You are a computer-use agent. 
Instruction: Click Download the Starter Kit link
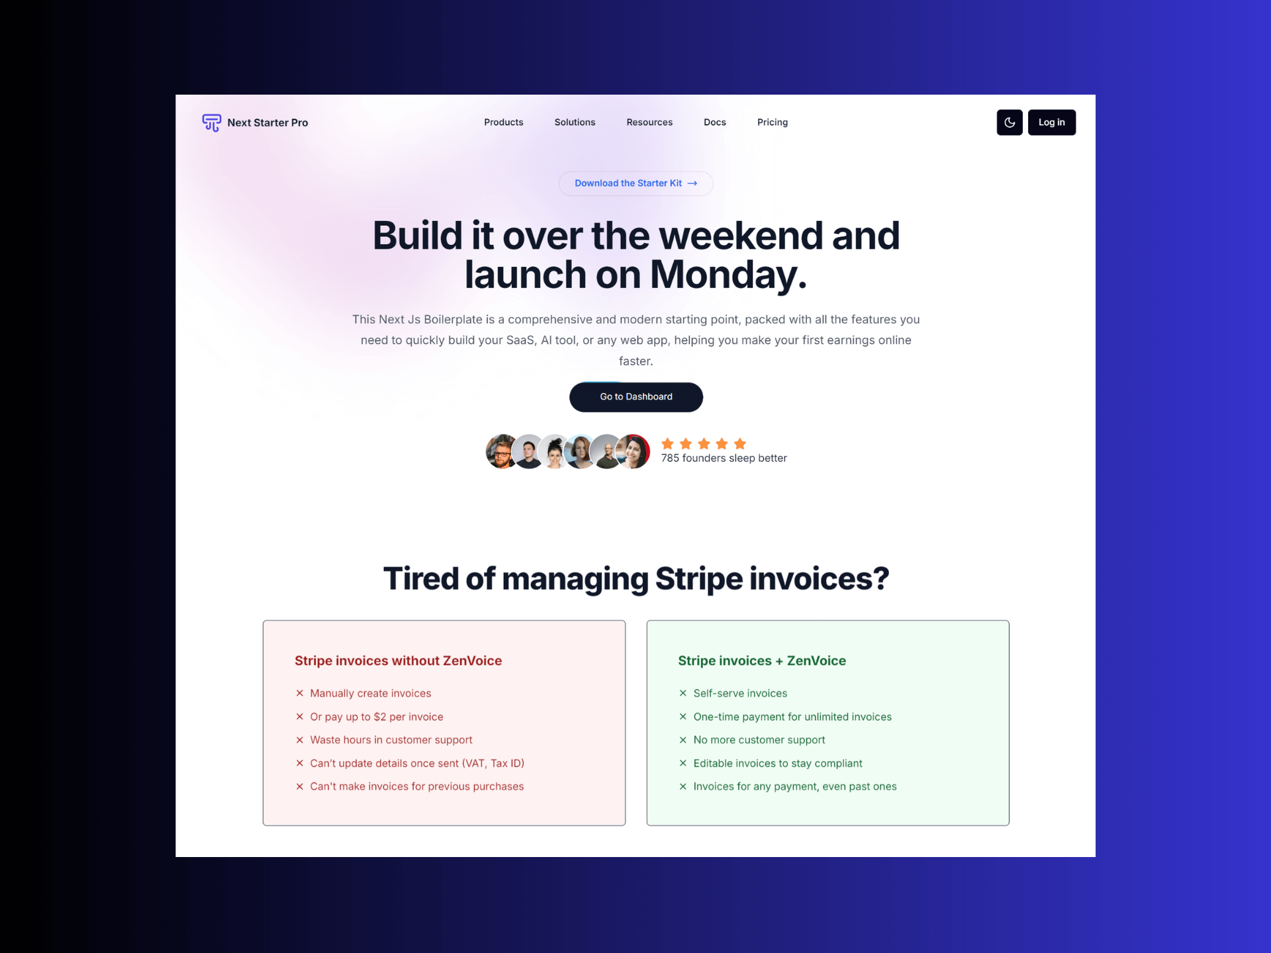point(635,183)
